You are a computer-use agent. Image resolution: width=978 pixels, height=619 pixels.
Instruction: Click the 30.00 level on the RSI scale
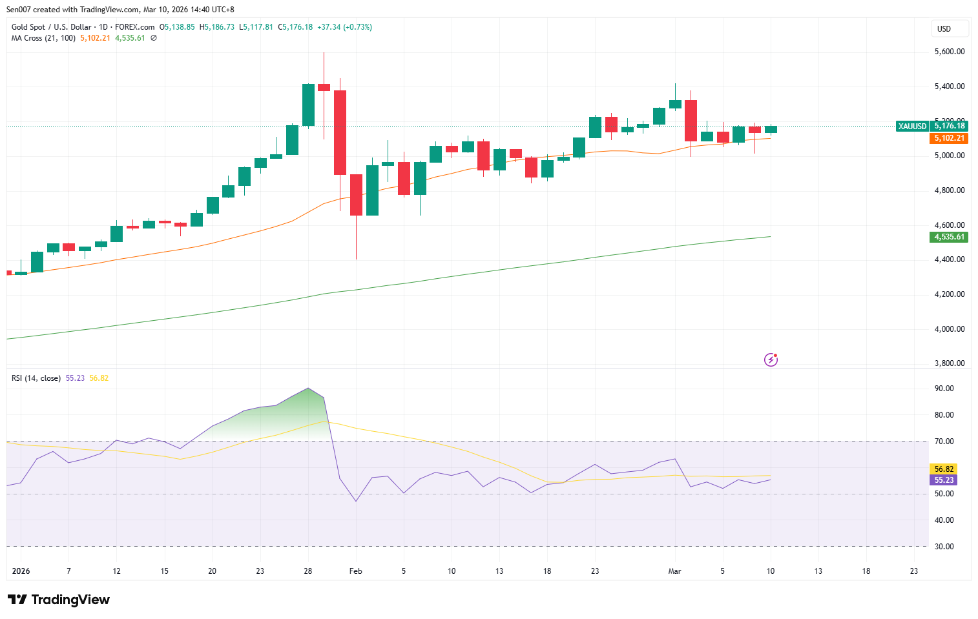click(944, 547)
